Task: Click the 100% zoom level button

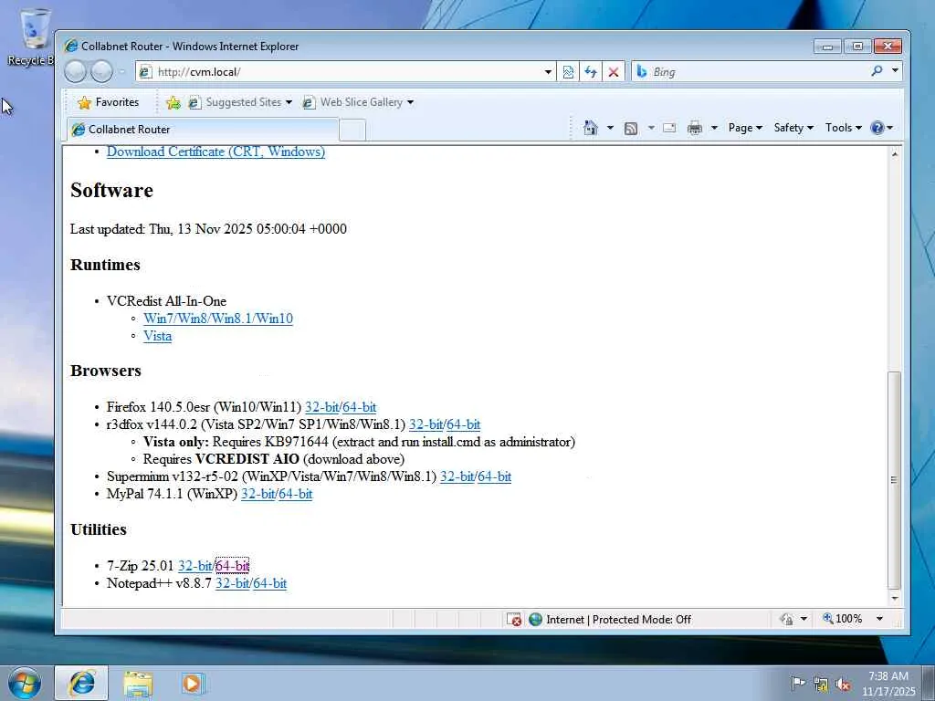Action: [843, 619]
